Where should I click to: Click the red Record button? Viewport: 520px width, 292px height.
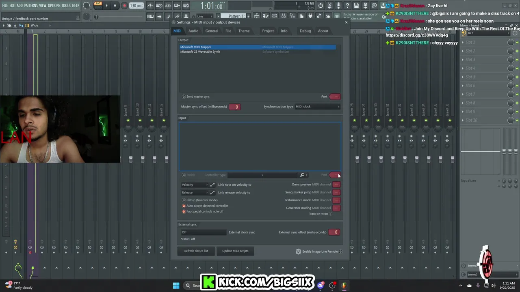(x=124, y=6)
